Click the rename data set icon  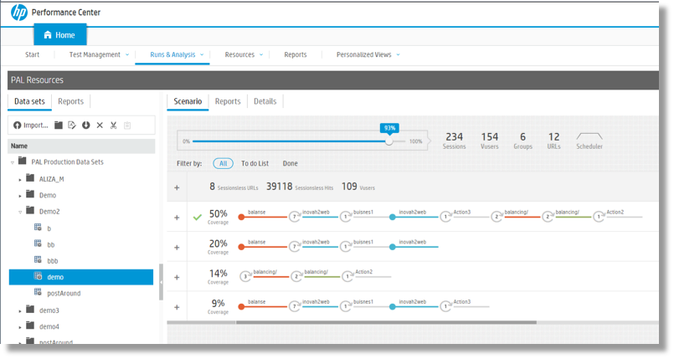(x=72, y=125)
